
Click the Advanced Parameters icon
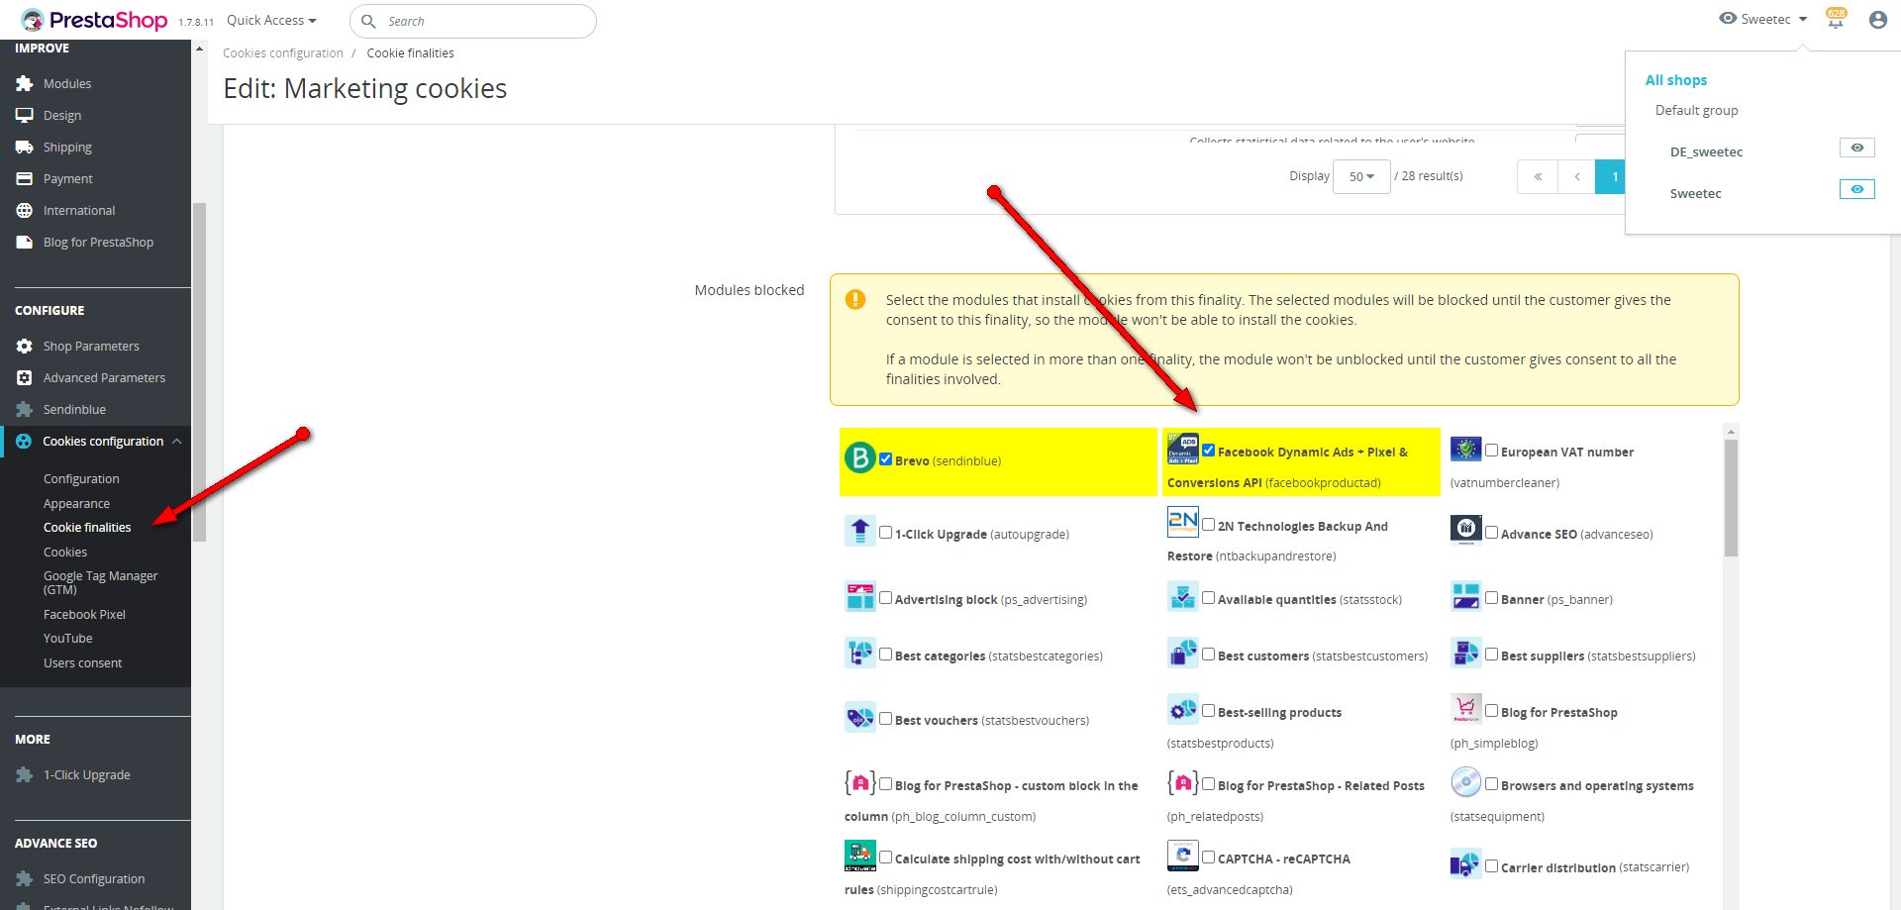[x=25, y=378]
